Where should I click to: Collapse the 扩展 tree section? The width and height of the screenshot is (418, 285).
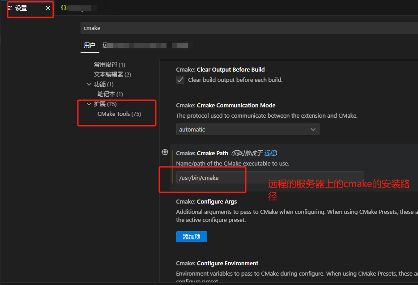coord(89,104)
